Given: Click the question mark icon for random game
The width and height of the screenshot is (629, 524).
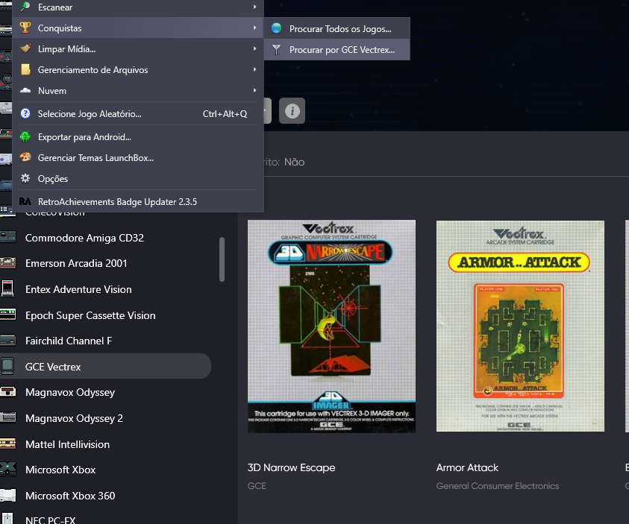Looking at the screenshot, I should (25, 114).
